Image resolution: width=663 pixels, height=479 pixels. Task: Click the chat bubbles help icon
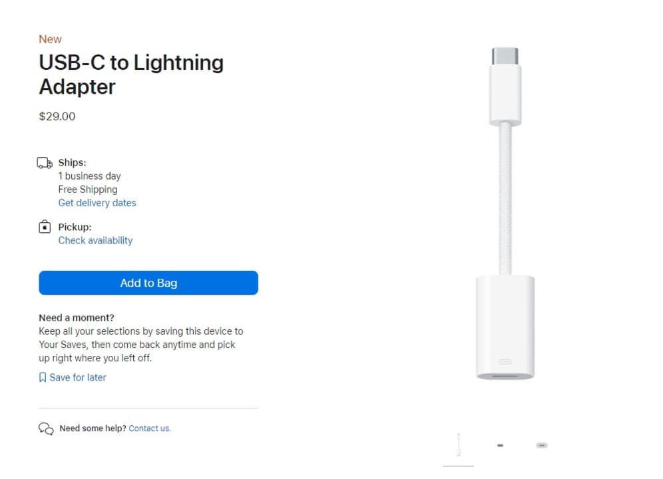pyautogui.click(x=46, y=428)
